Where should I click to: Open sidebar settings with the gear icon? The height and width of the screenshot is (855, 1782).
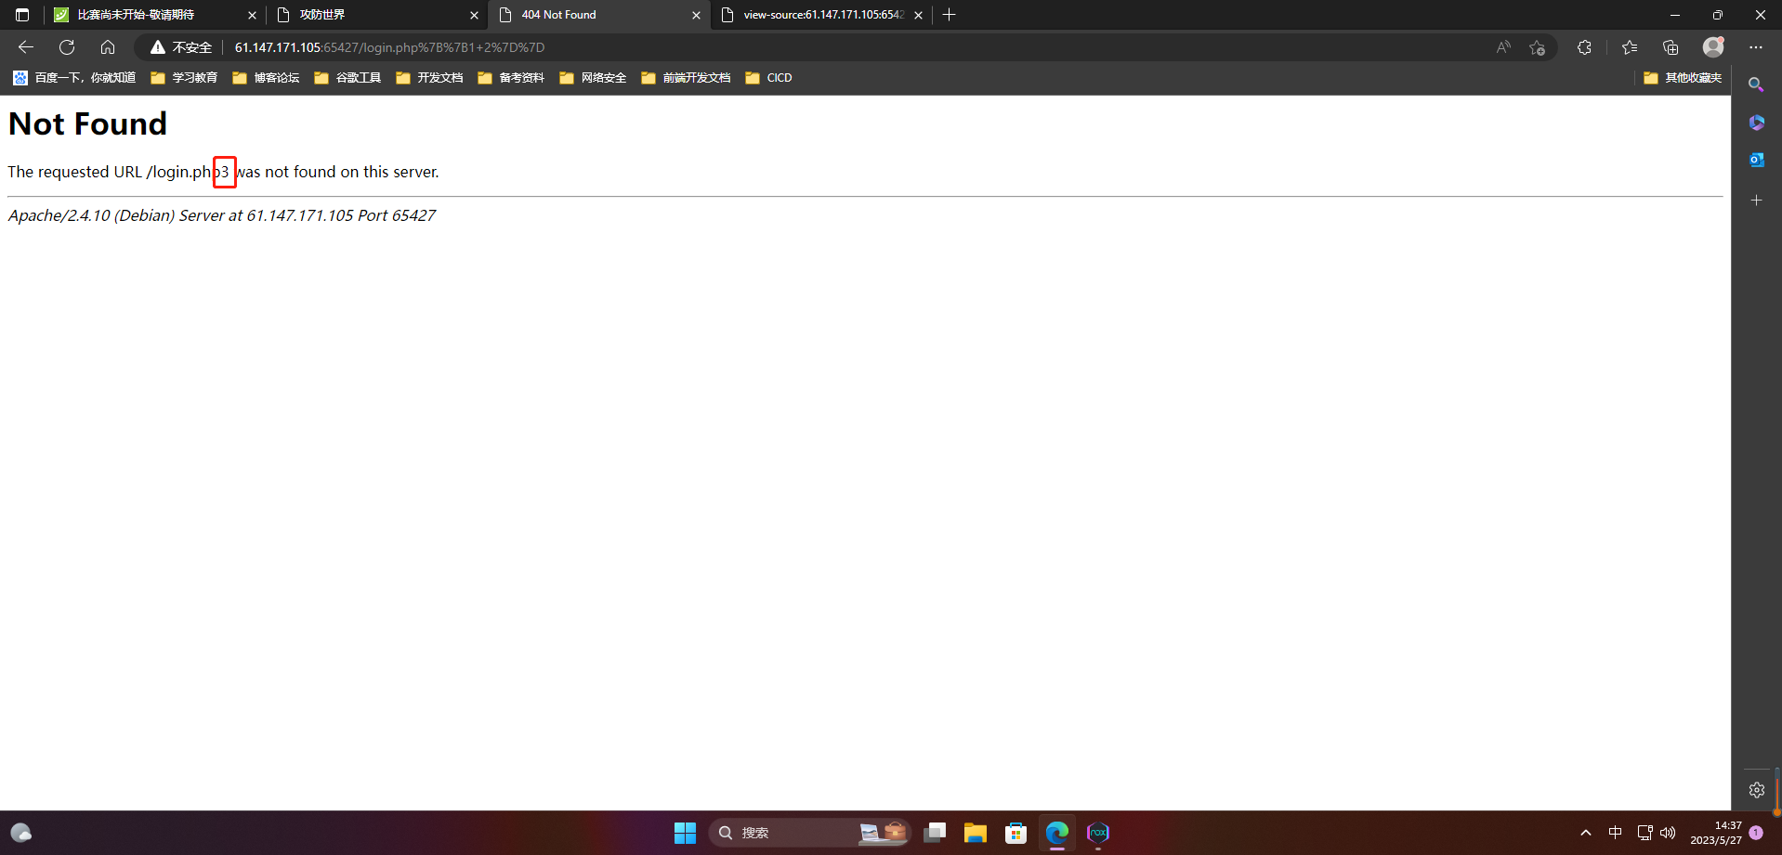pos(1759,790)
